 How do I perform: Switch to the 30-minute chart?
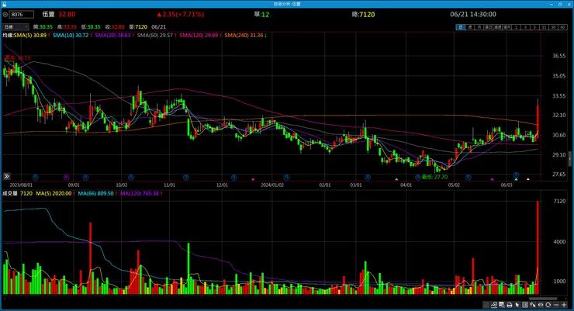pyautogui.click(x=553, y=27)
